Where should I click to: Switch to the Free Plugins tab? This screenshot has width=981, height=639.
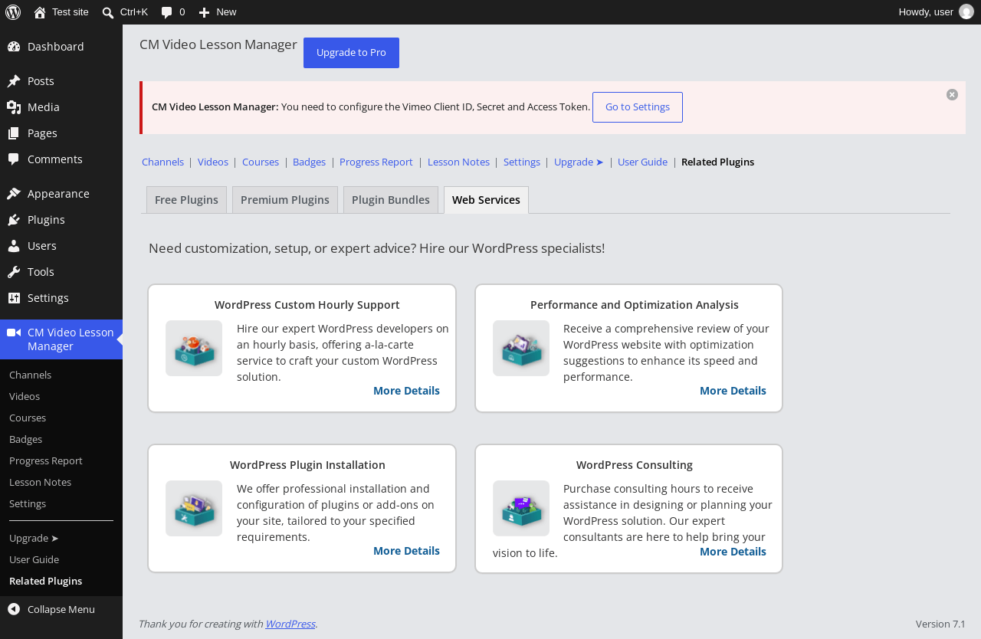click(x=186, y=200)
